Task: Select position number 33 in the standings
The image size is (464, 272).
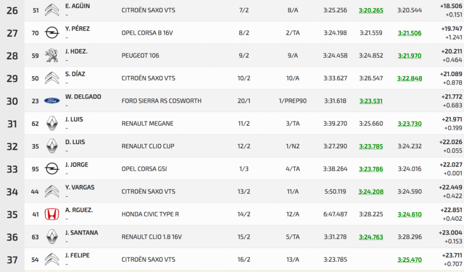Action: pos(12,169)
